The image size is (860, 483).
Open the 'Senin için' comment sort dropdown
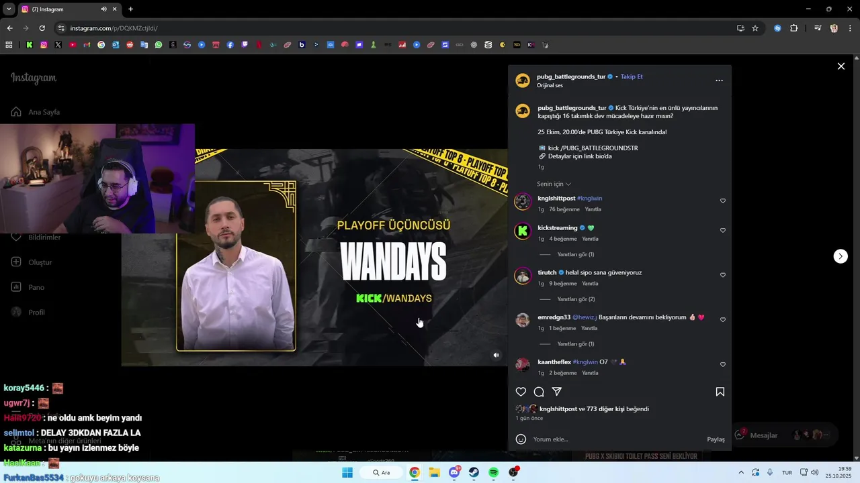click(x=554, y=184)
